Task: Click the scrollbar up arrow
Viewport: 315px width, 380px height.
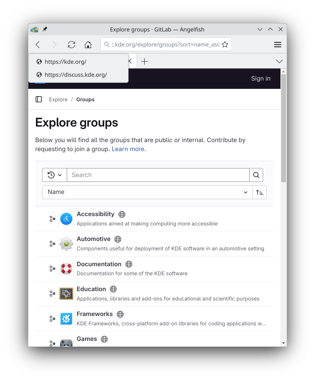Action: coord(284,72)
